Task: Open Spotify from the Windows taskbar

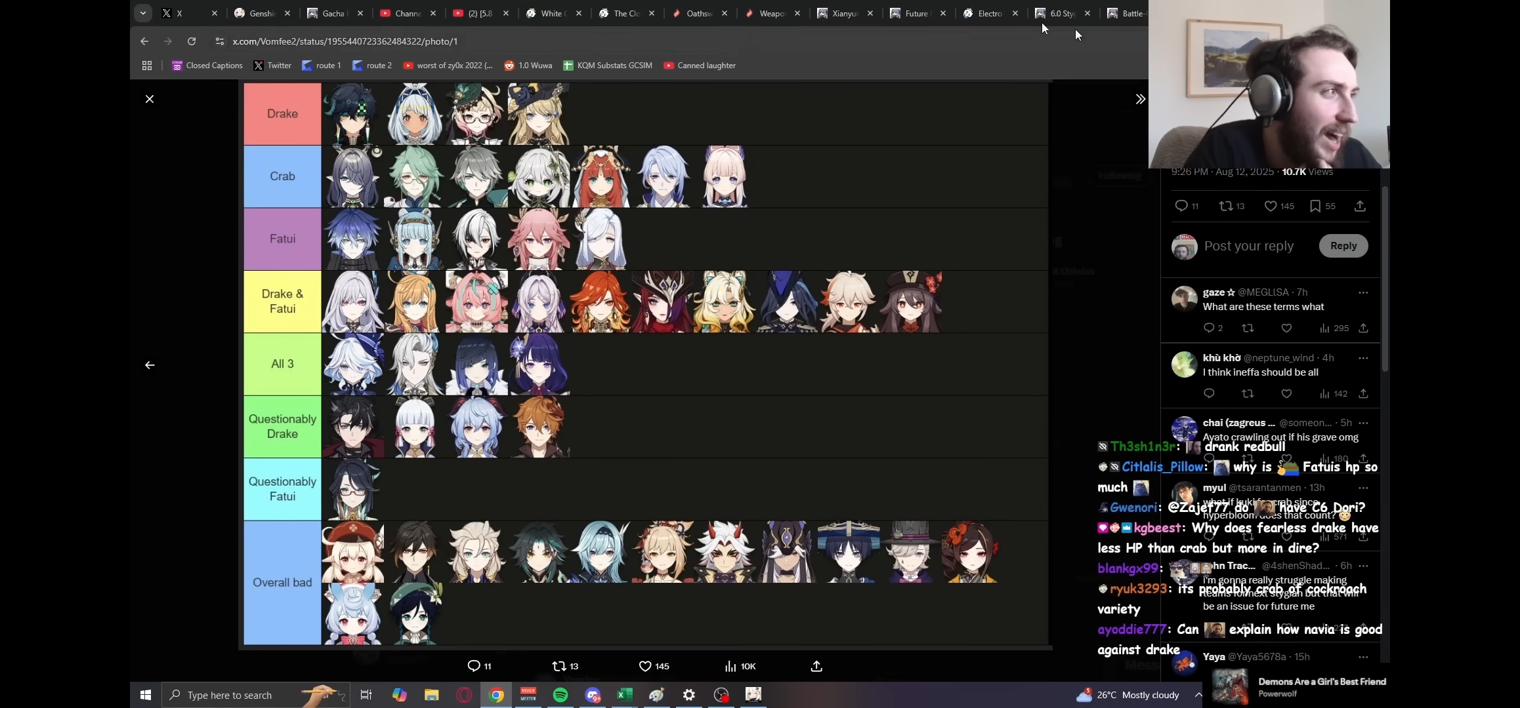Action: coord(560,695)
